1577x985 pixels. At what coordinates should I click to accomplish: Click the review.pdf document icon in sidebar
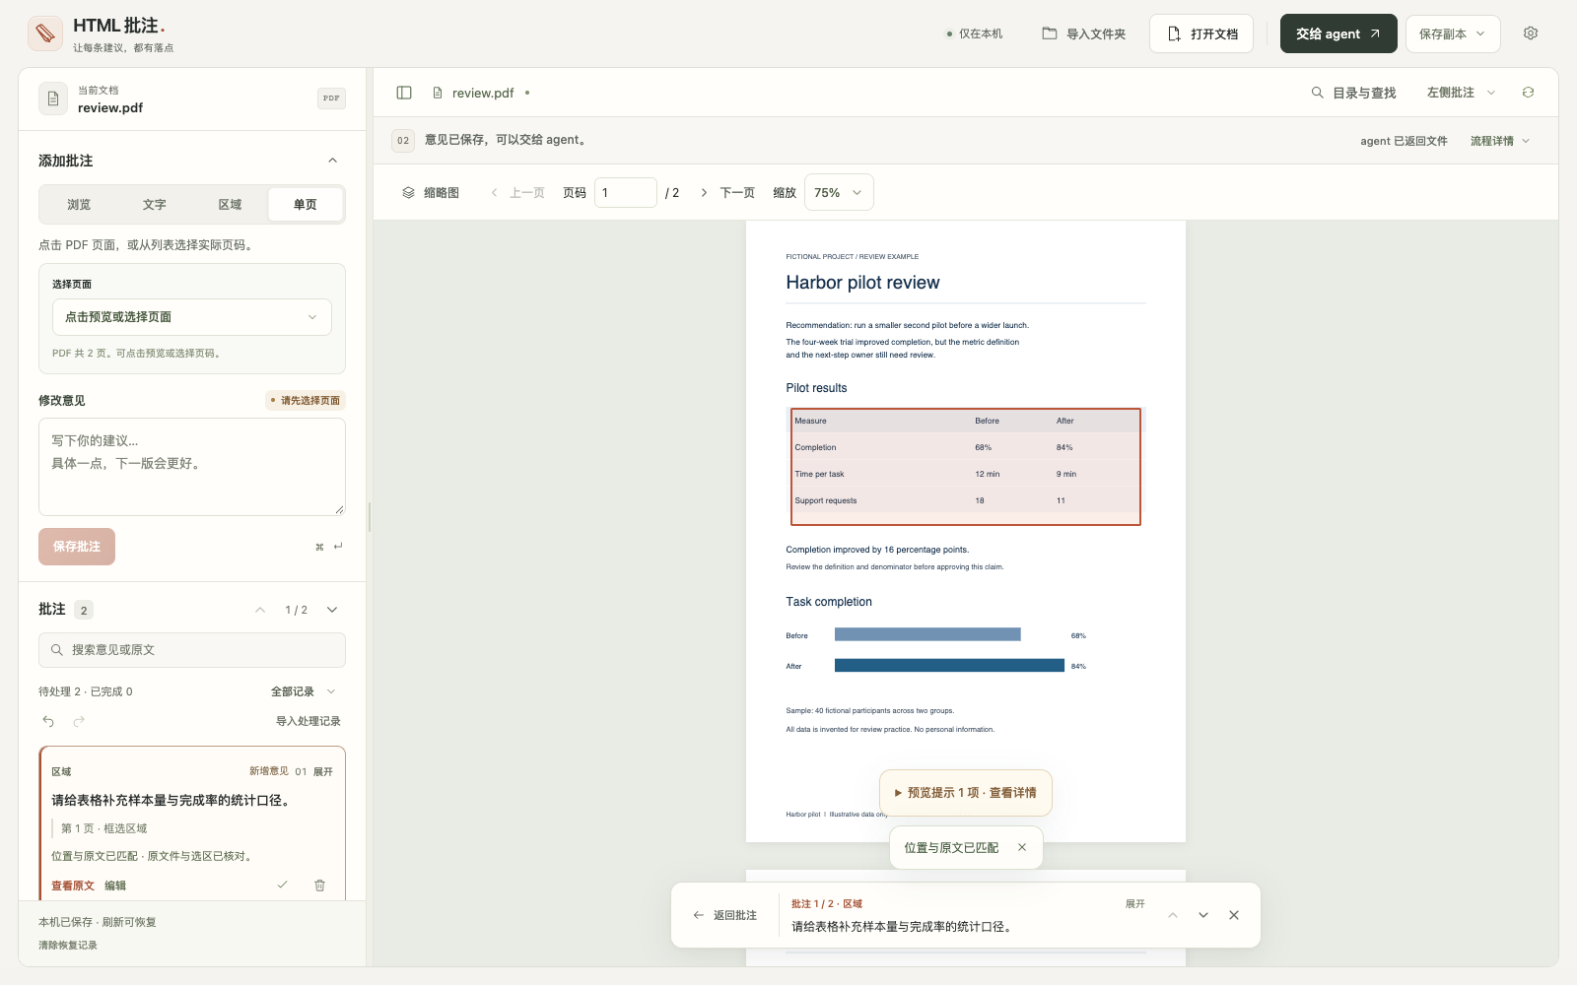tap(53, 98)
